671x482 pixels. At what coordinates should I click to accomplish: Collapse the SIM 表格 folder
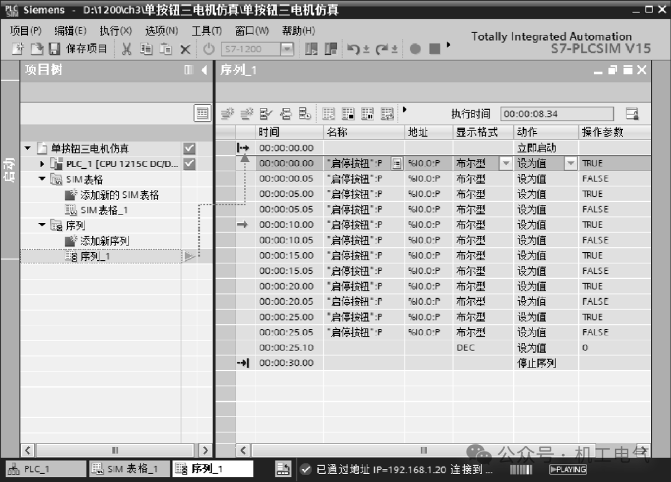[x=42, y=179]
